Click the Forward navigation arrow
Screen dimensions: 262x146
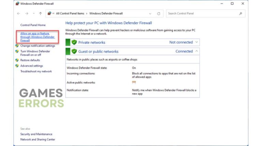(x=26, y=14)
